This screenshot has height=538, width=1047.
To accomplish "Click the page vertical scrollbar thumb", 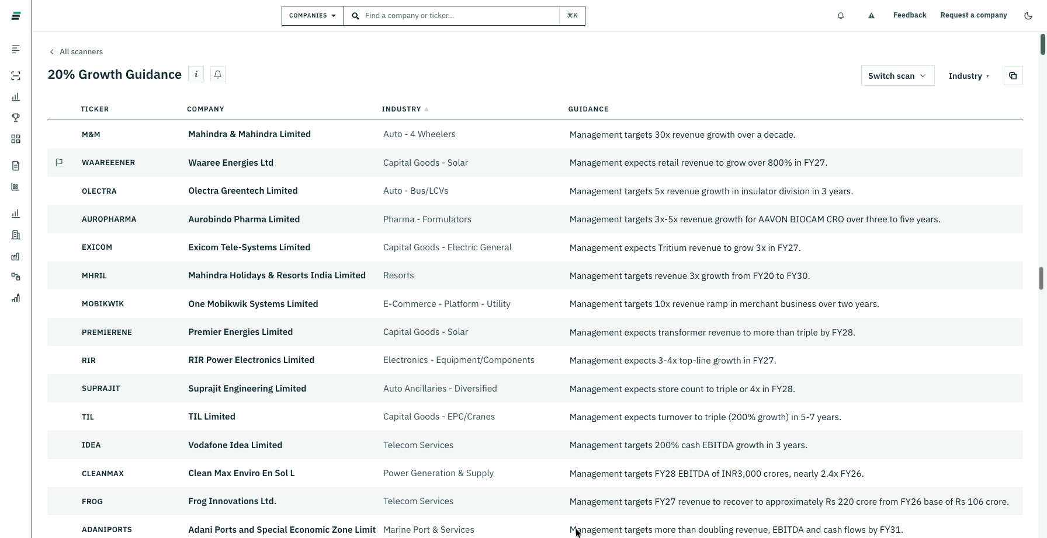I will coord(1042,44).
